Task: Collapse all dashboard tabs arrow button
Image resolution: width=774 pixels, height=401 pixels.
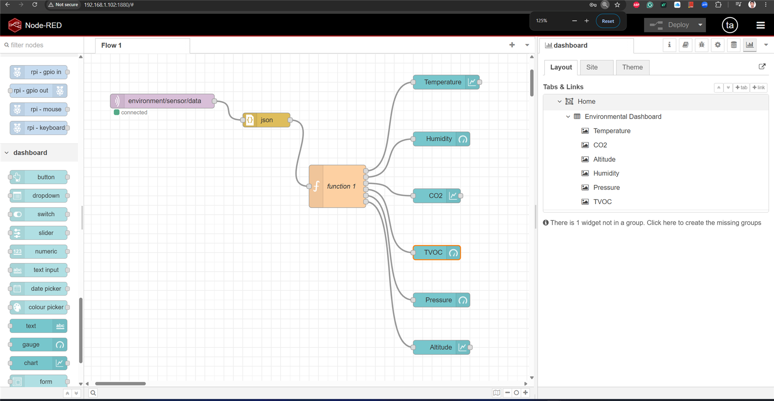Action: (719, 88)
